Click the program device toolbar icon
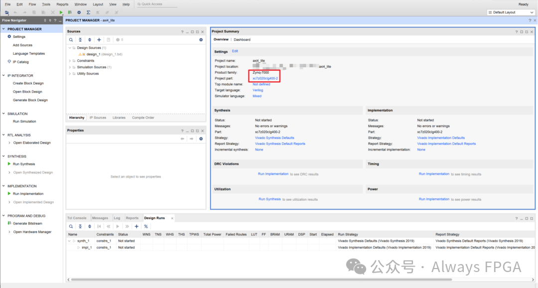Screen dimensions: 538x288 pyautogui.click(x=70, y=12)
